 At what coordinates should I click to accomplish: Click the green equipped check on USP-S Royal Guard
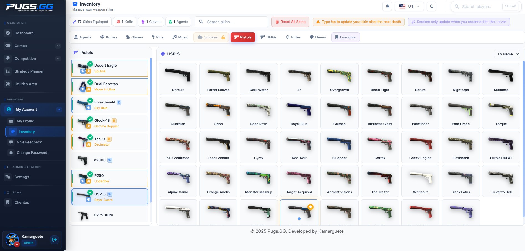tap(90, 192)
